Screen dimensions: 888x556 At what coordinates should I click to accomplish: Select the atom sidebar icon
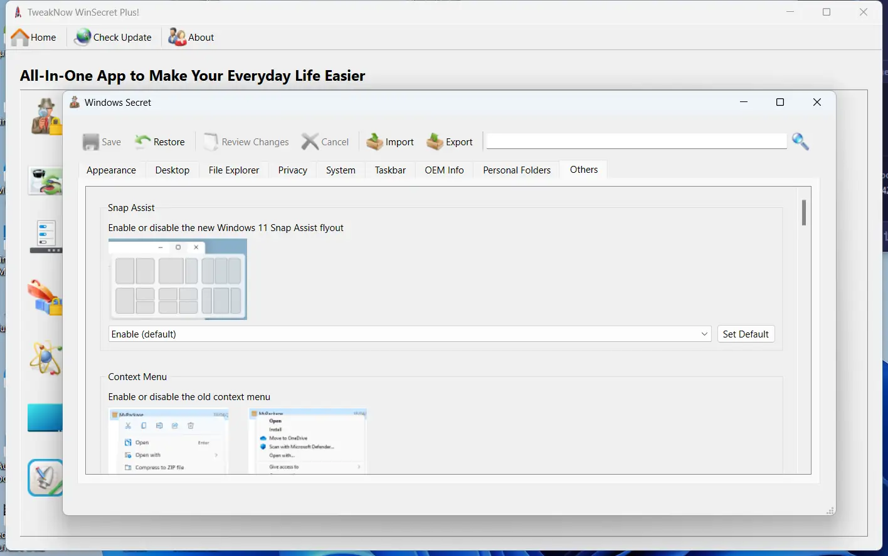[46, 358]
